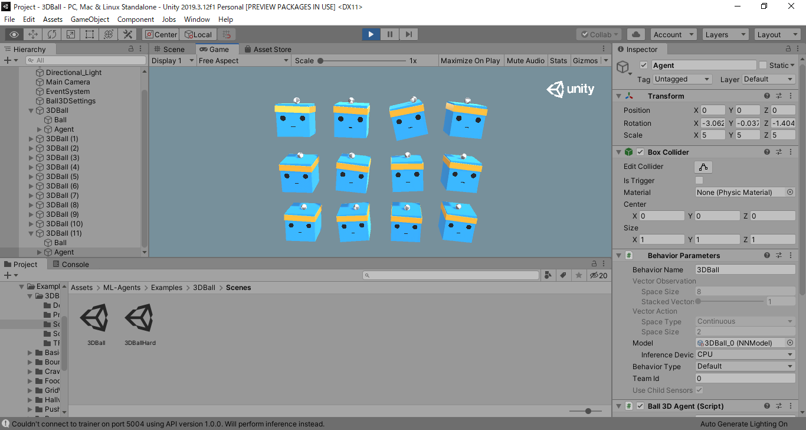Open the Layout dropdown
806x430 pixels.
pos(777,34)
